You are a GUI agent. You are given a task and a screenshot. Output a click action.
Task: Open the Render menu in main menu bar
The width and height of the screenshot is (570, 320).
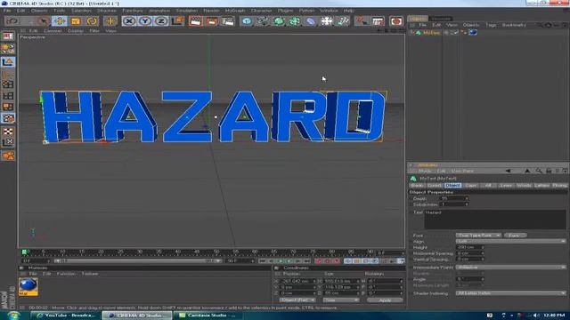point(211,11)
